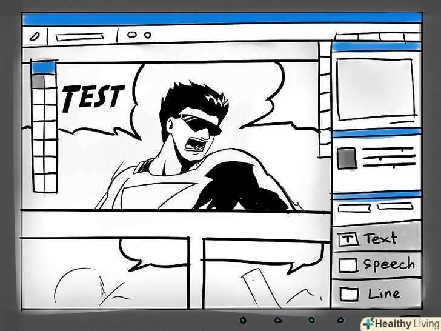Open the preview thumbnail in right panel
Image resolution: width=441 pixels, height=331 pixels.
[x=376, y=90]
